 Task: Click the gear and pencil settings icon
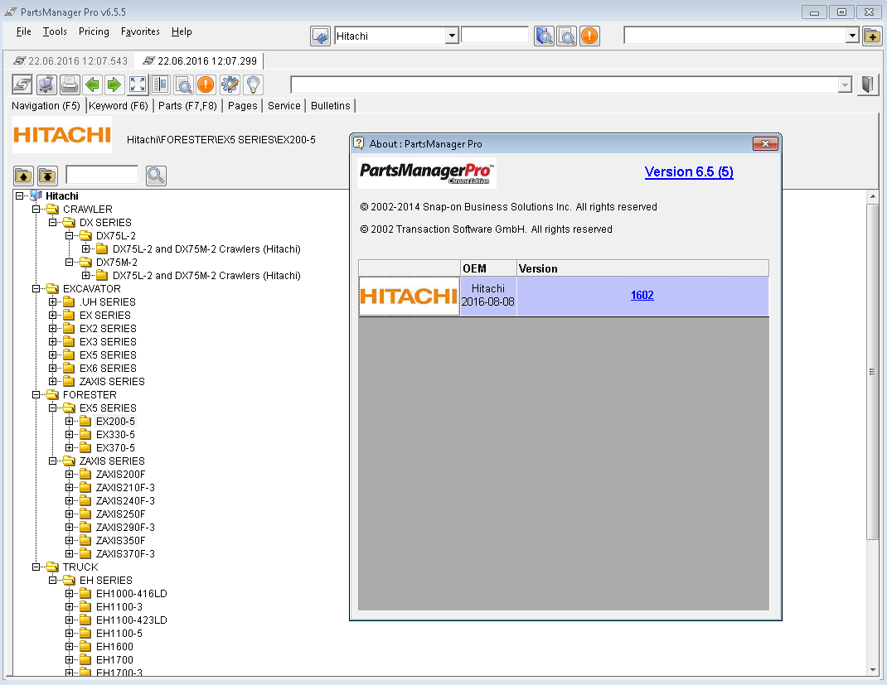pyautogui.click(x=230, y=84)
